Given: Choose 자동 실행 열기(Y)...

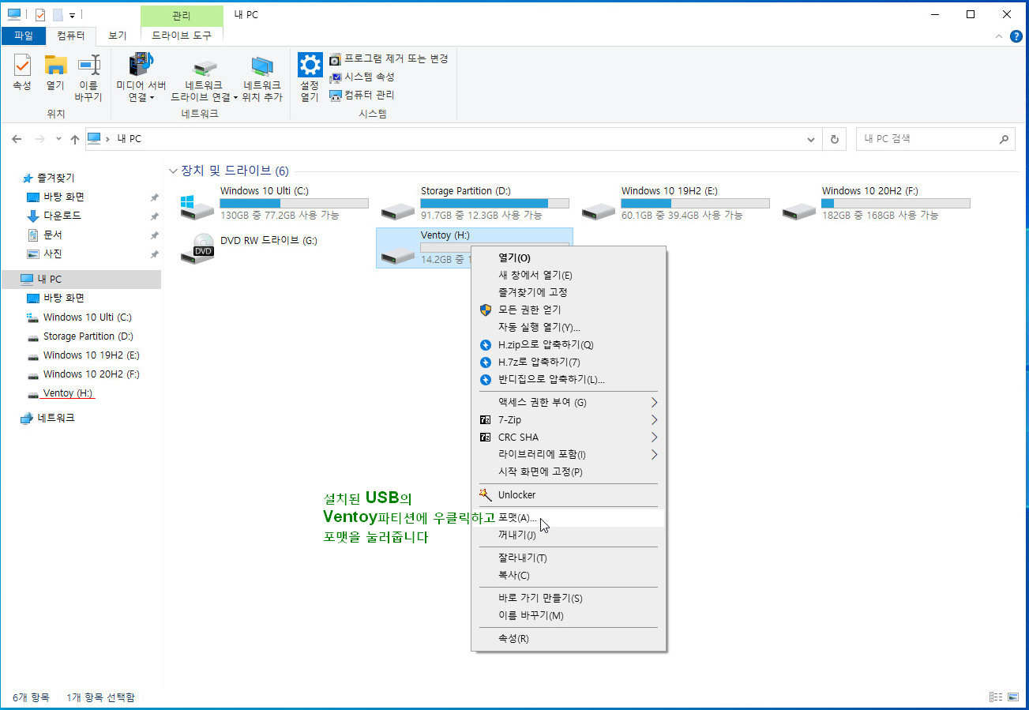Looking at the screenshot, I should 569,327.
